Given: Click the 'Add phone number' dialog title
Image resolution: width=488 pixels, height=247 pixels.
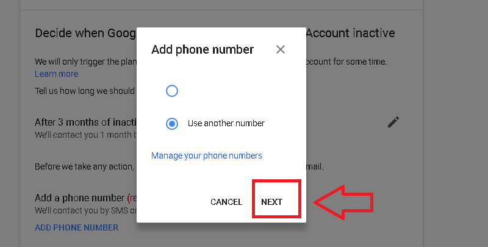Looking at the screenshot, I should coord(203,50).
